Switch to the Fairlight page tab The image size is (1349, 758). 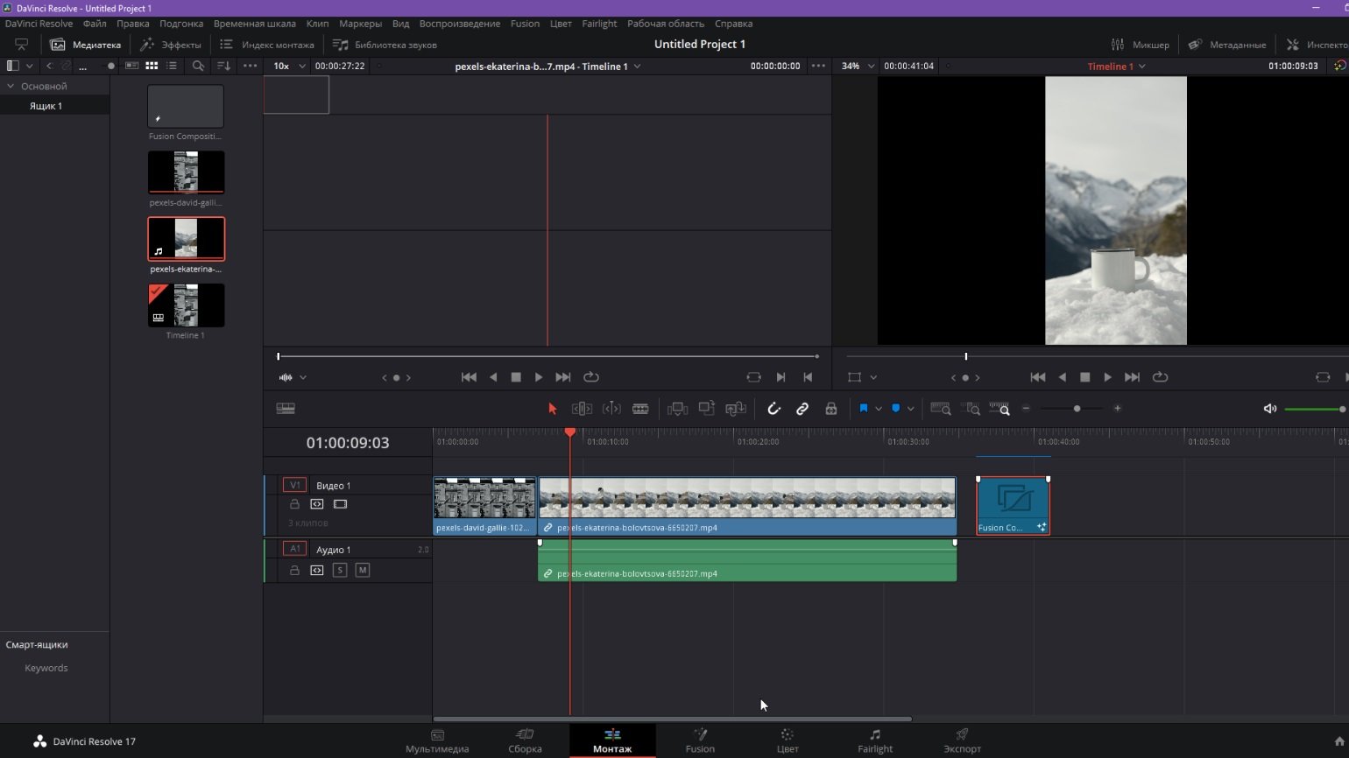pos(875,740)
